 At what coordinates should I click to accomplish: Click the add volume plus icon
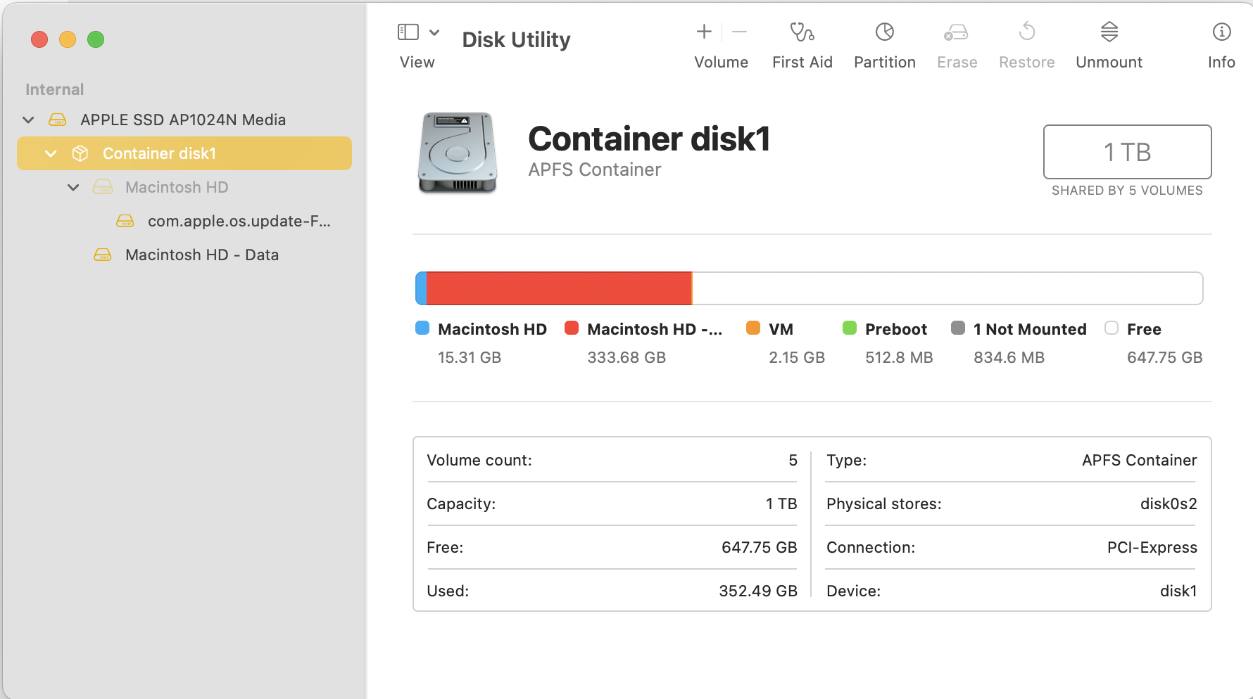(x=704, y=32)
